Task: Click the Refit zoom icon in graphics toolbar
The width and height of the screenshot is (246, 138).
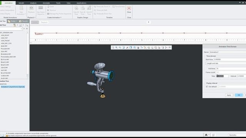Action: pyautogui.click(x=113, y=48)
